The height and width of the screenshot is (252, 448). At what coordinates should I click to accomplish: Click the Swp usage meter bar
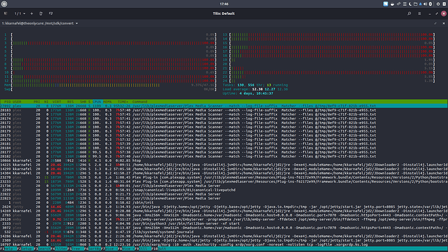(110, 90)
